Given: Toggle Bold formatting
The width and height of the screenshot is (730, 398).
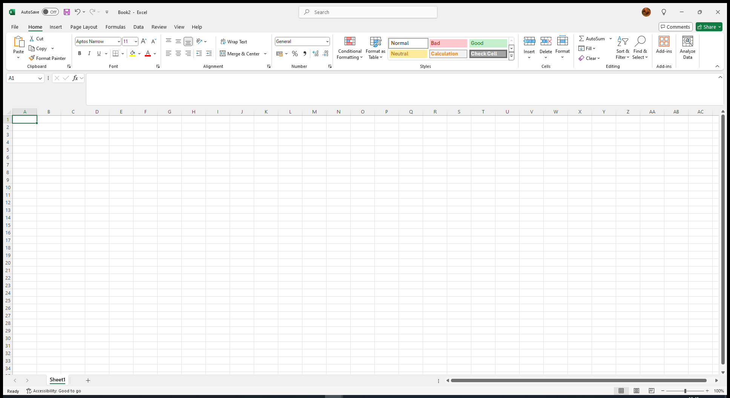Looking at the screenshot, I should coord(80,54).
